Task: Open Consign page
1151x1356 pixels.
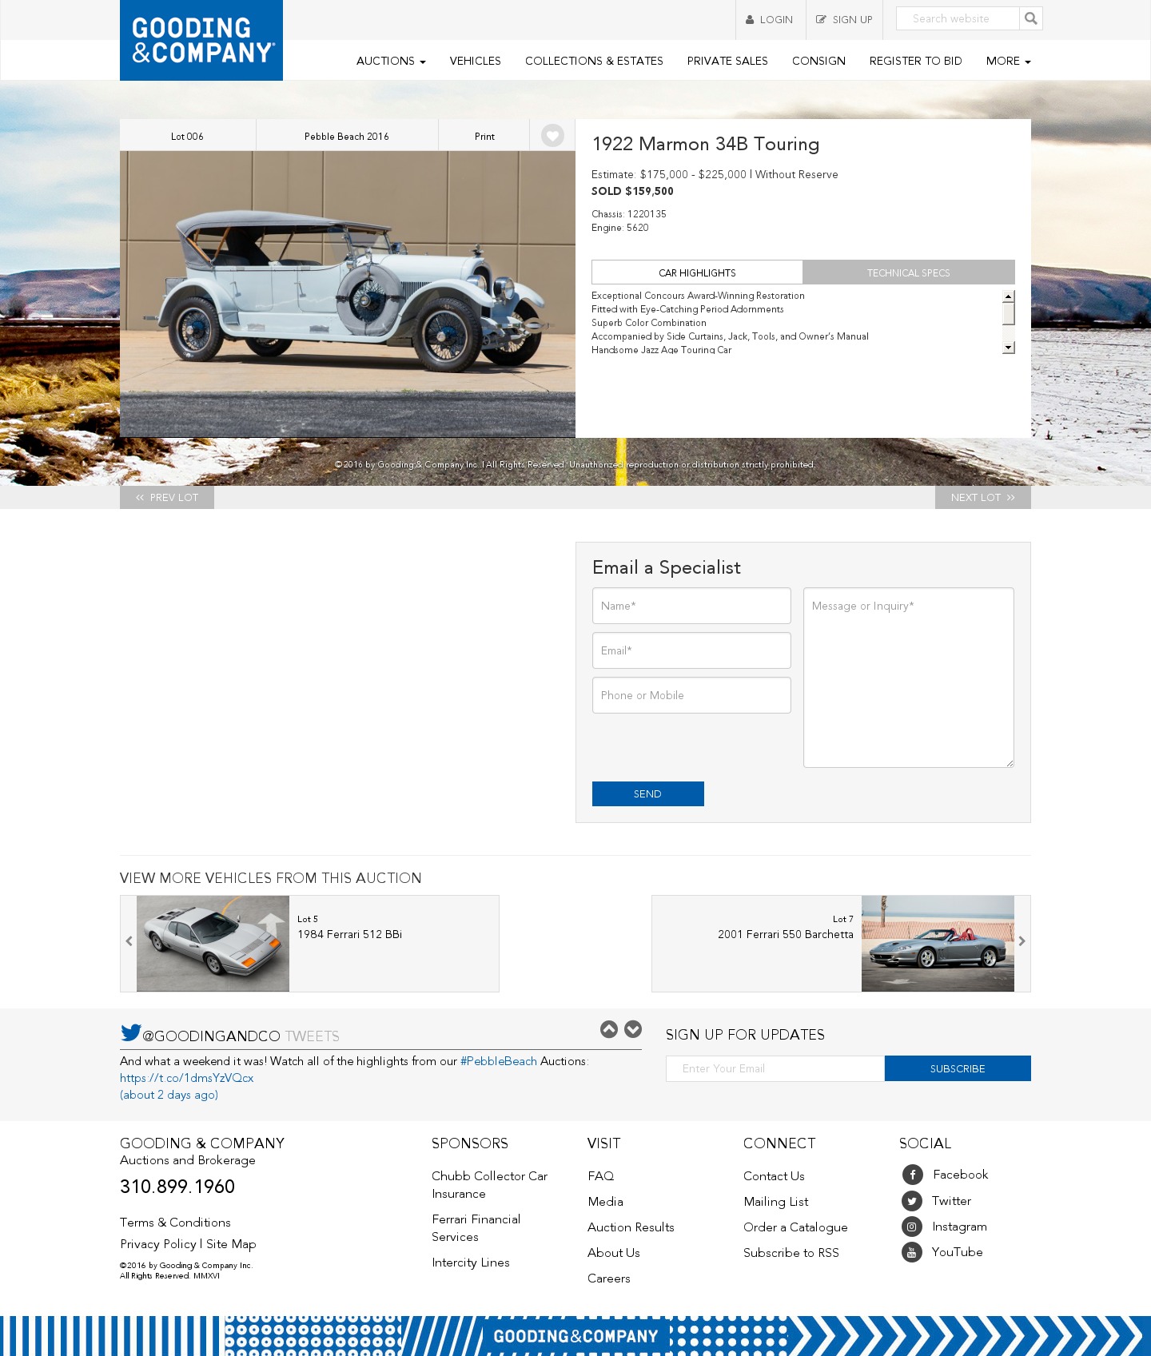Action: tap(818, 61)
